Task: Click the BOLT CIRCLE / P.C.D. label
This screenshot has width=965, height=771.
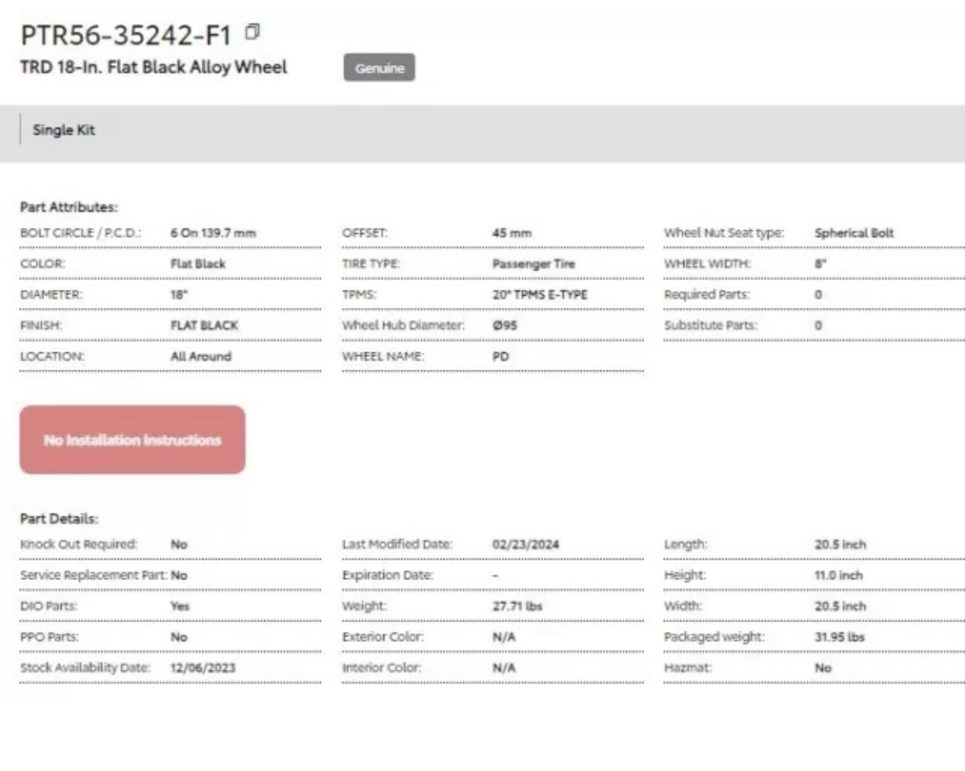Action: (81, 233)
